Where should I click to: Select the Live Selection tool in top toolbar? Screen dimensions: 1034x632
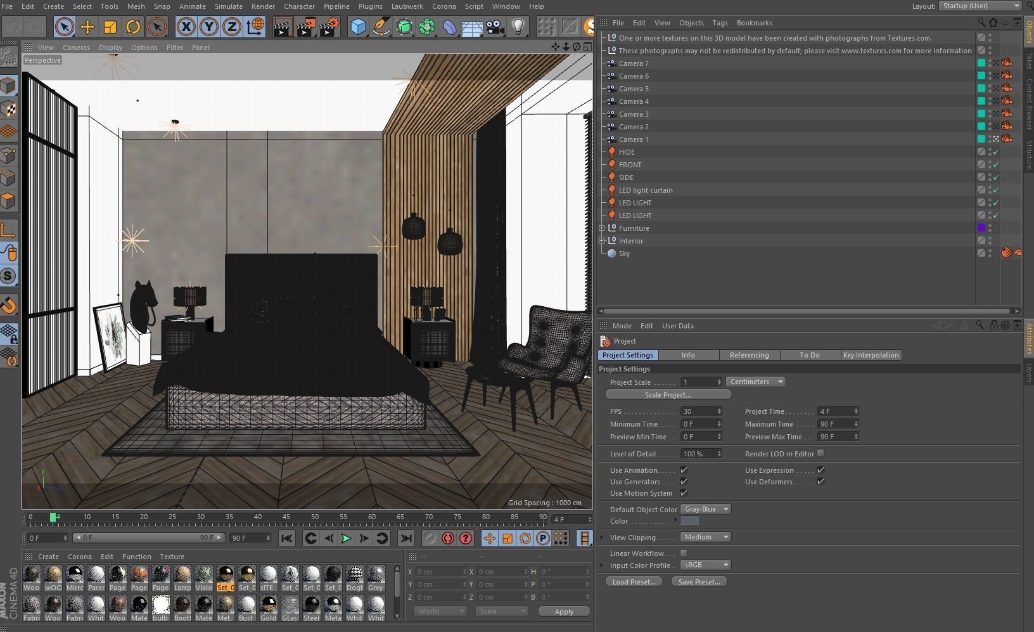[64, 27]
